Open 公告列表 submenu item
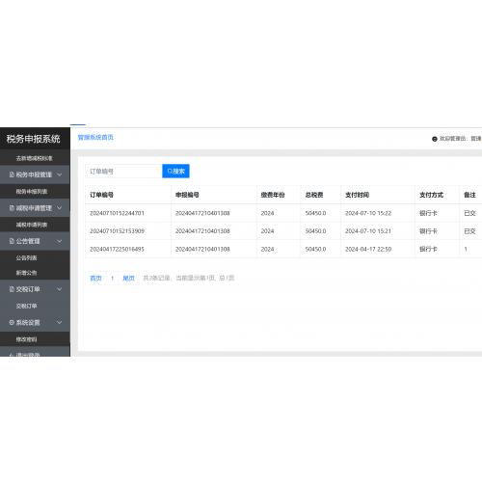Image resolution: width=482 pixels, height=482 pixels. (x=26, y=257)
